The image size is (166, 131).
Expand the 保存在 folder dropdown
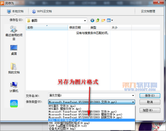85,21
